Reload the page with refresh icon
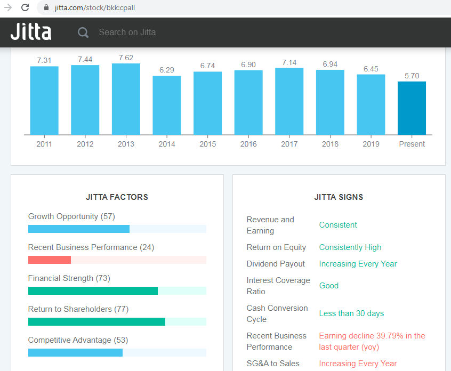This screenshot has height=371, width=451. click(x=25, y=7)
